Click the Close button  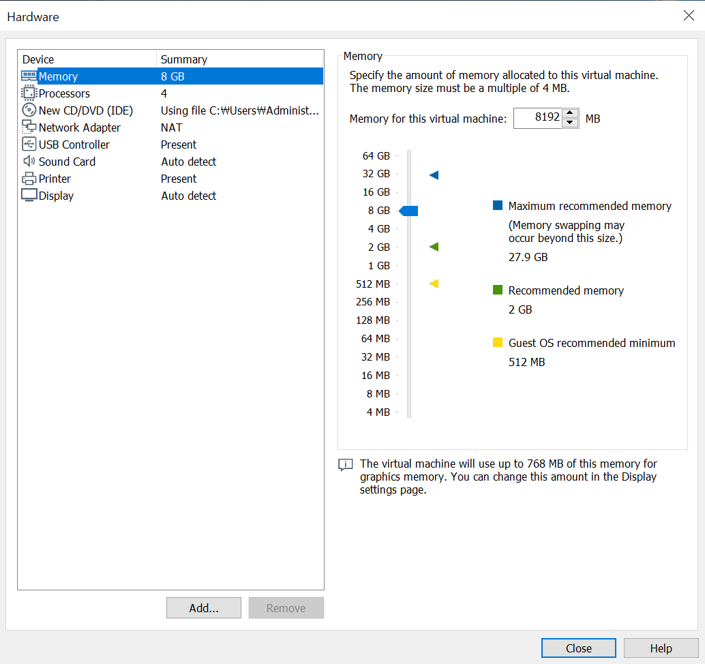[579, 648]
